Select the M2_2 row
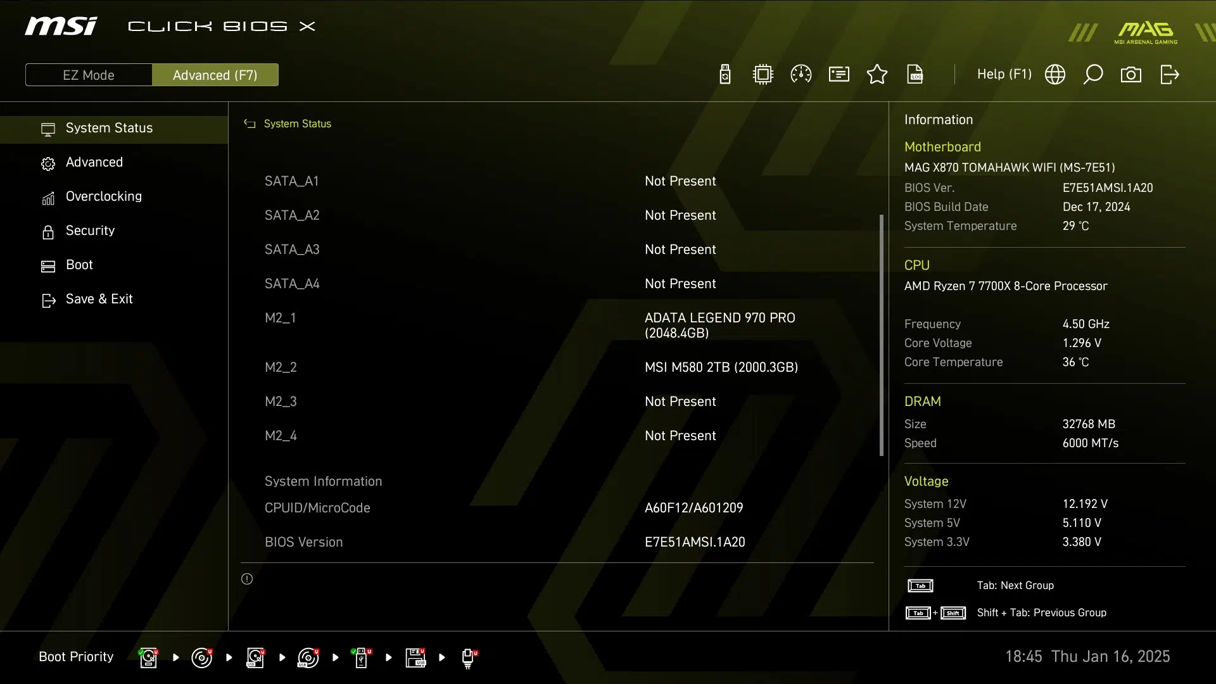This screenshot has height=684, width=1216. pyautogui.click(x=557, y=367)
